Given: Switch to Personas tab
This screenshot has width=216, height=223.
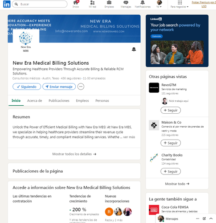Looking at the screenshot, I should click(102, 101).
